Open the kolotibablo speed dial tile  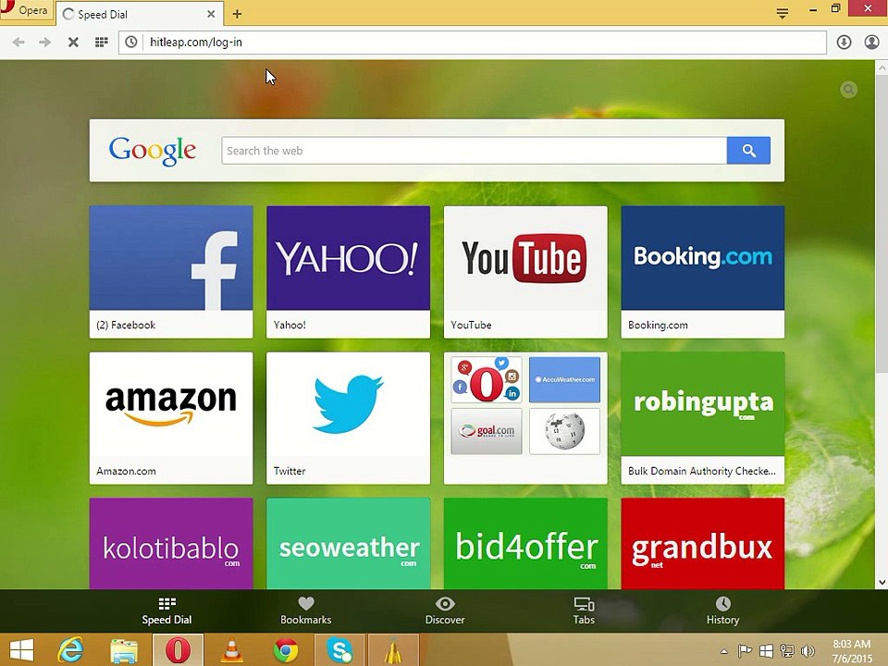(171, 544)
